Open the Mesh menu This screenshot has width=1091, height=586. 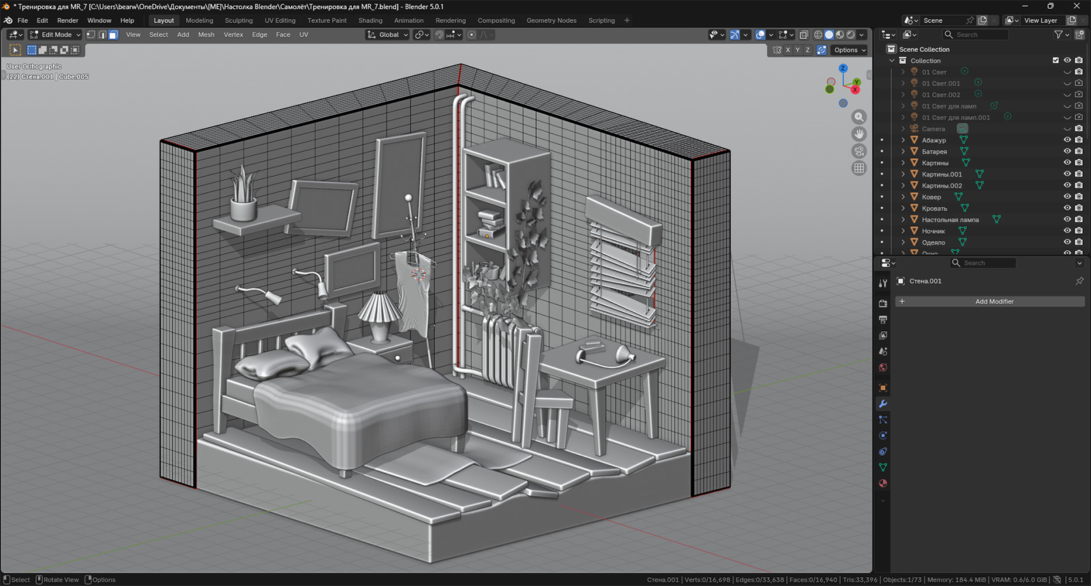pos(206,35)
